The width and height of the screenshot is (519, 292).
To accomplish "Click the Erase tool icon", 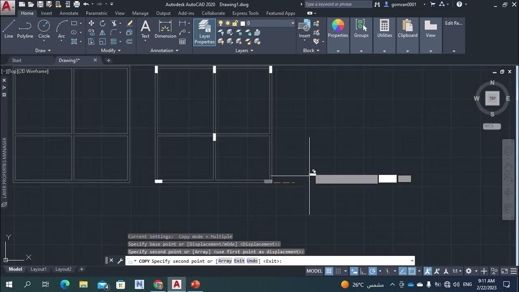I will [x=129, y=24].
